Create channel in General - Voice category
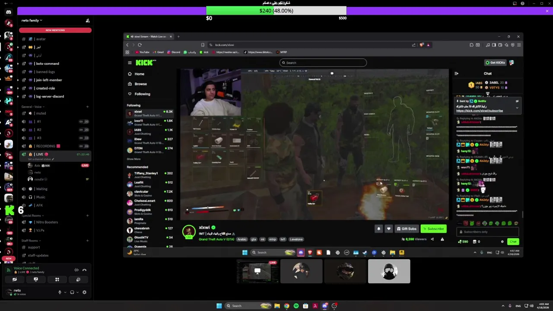This screenshot has width=553, height=311. [x=88, y=107]
